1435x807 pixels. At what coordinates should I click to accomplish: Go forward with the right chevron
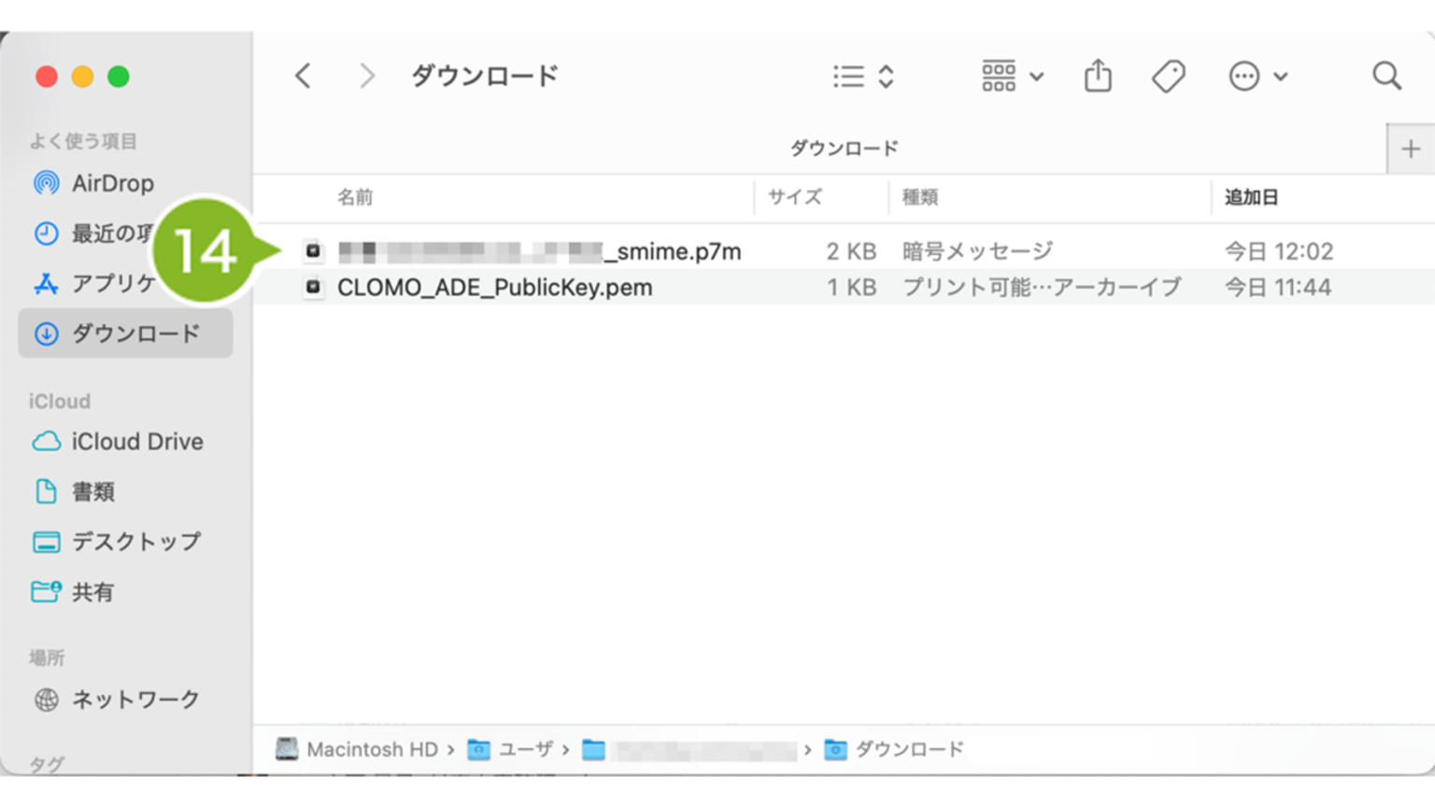coord(366,76)
